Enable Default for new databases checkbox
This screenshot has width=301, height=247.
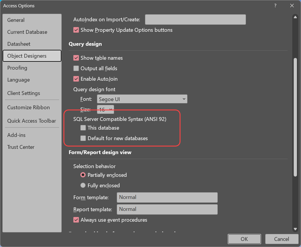[83, 138]
